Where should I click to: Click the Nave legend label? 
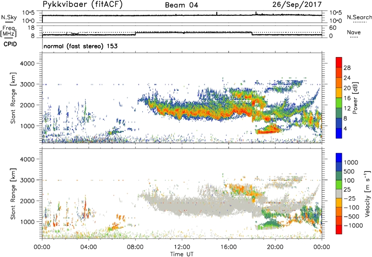click(x=354, y=32)
